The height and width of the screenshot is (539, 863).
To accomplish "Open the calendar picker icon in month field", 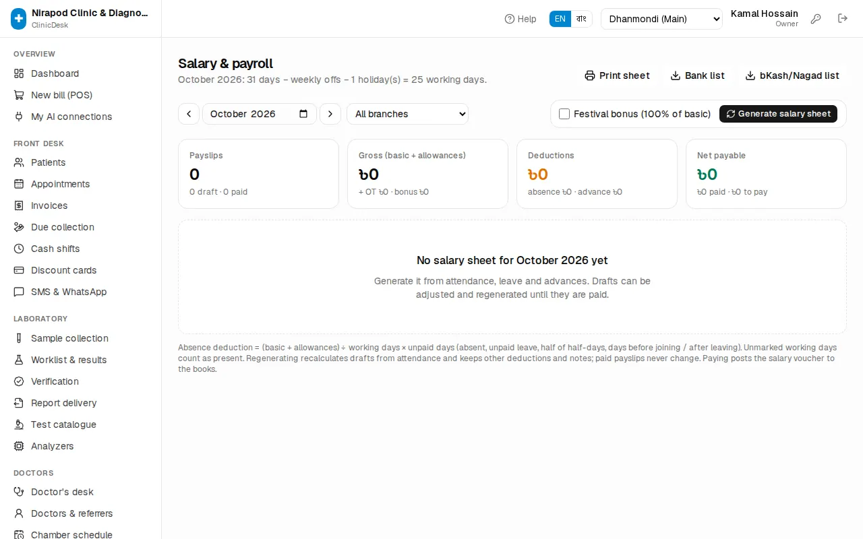I will (x=303, y=114).
